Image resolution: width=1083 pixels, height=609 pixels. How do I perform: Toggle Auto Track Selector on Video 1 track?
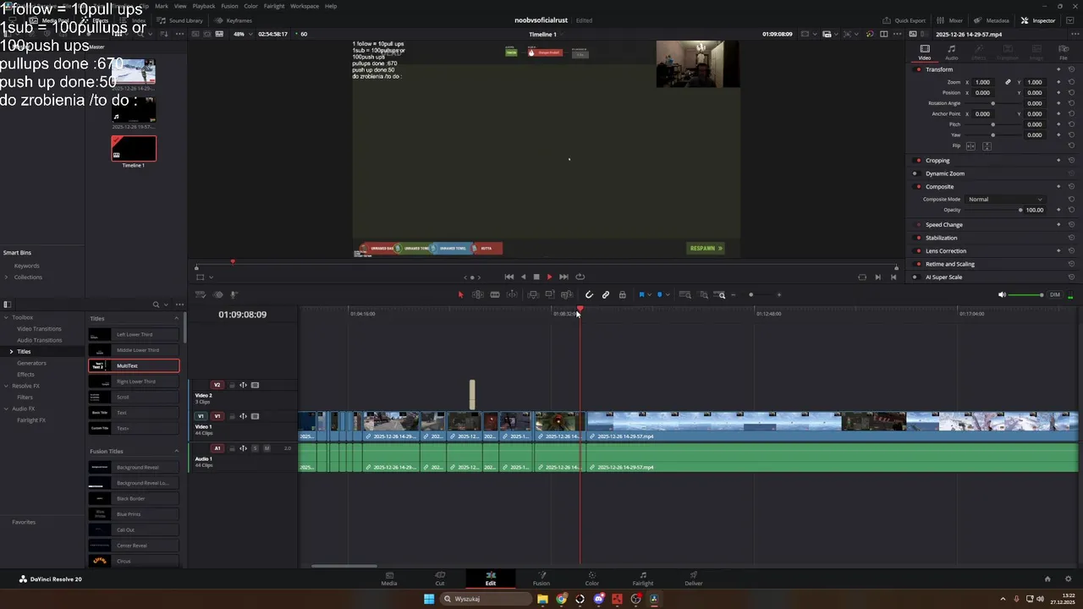pos(243,416)
